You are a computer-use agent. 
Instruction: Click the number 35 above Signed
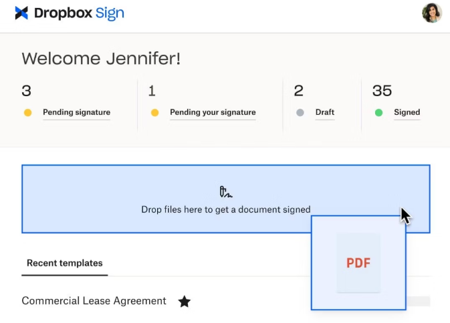[382, 91]
